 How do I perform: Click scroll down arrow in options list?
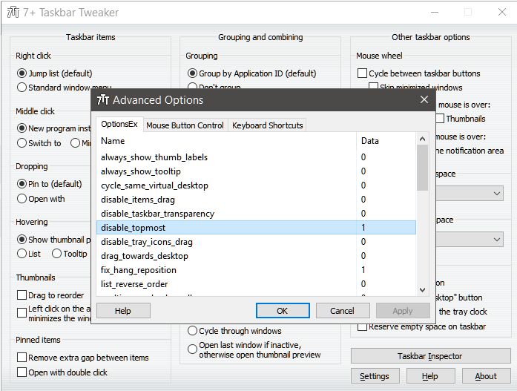pyautogui.click(x=422, y=290)
